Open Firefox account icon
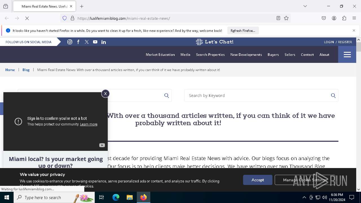The image size is (361, 203). pyautogui.click(x=334, y=18)
